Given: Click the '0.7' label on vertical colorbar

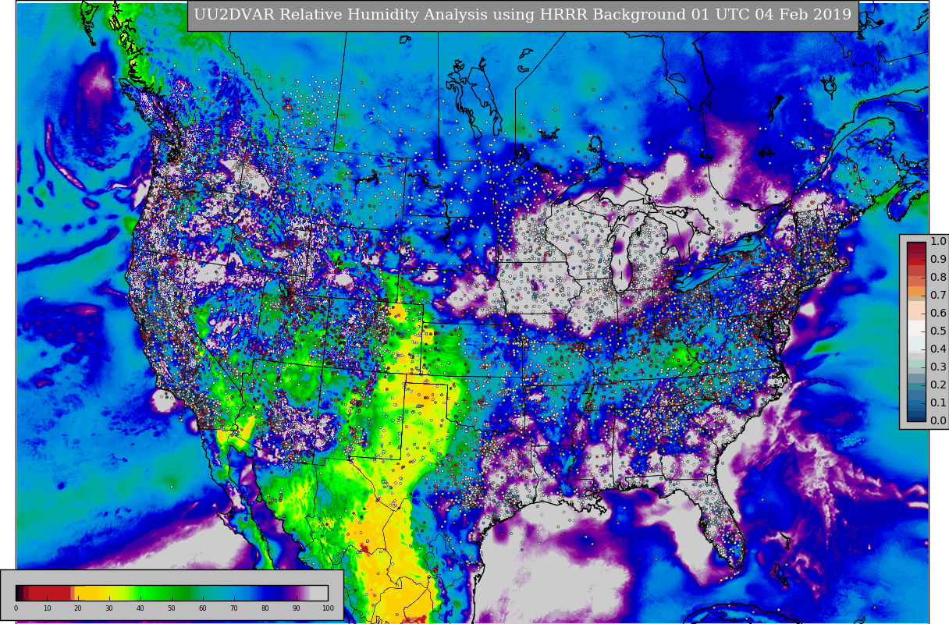Looking at the screenshot, I should tap(938, 295).
